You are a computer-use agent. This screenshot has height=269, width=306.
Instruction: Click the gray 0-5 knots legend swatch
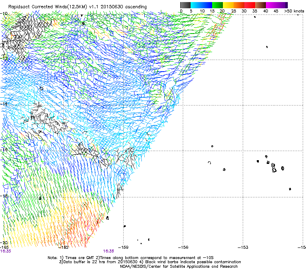[185, 5]
